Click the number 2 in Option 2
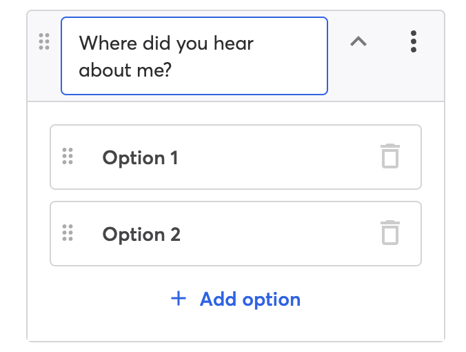The height and width of the screenshot is (352, 466). (x=175, y=235)
